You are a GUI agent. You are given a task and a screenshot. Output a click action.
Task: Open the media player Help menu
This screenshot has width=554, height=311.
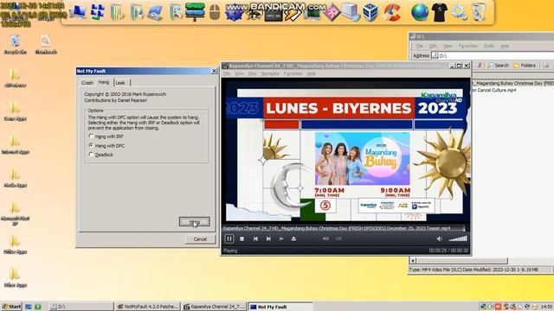tap(312, 73)
